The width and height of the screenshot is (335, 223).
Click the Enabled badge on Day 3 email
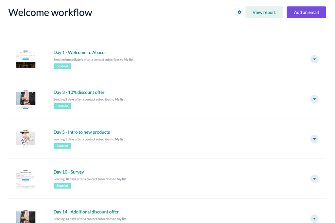click(x=62, y=106)
